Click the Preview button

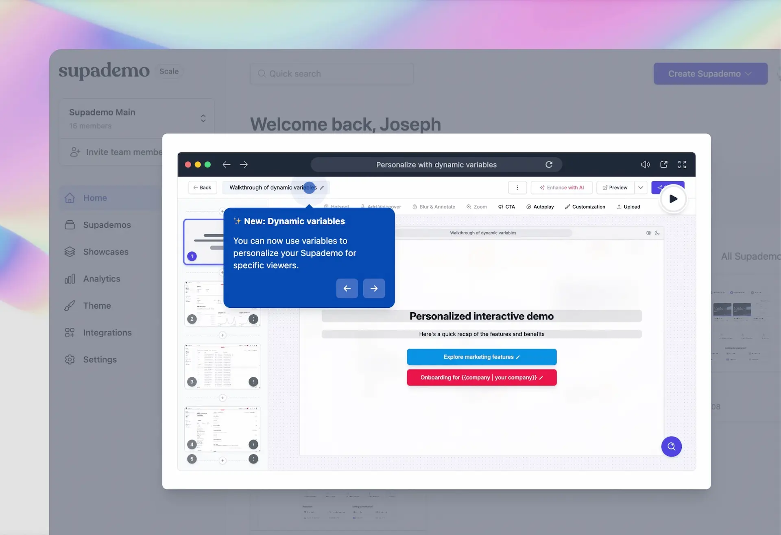pyautogui.click(x=615, y=187)
